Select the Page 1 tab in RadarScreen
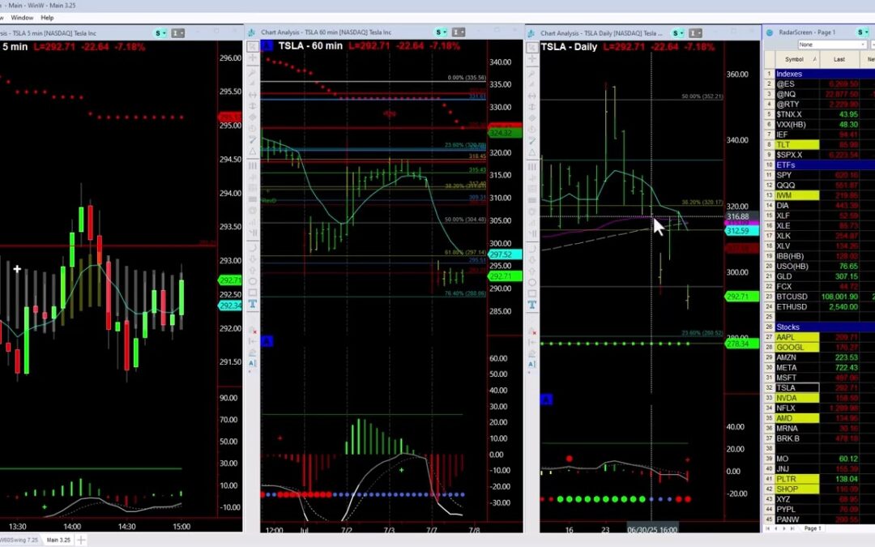Image resolution: width=875 pixels, height=547 pixels. click(812, 528)
